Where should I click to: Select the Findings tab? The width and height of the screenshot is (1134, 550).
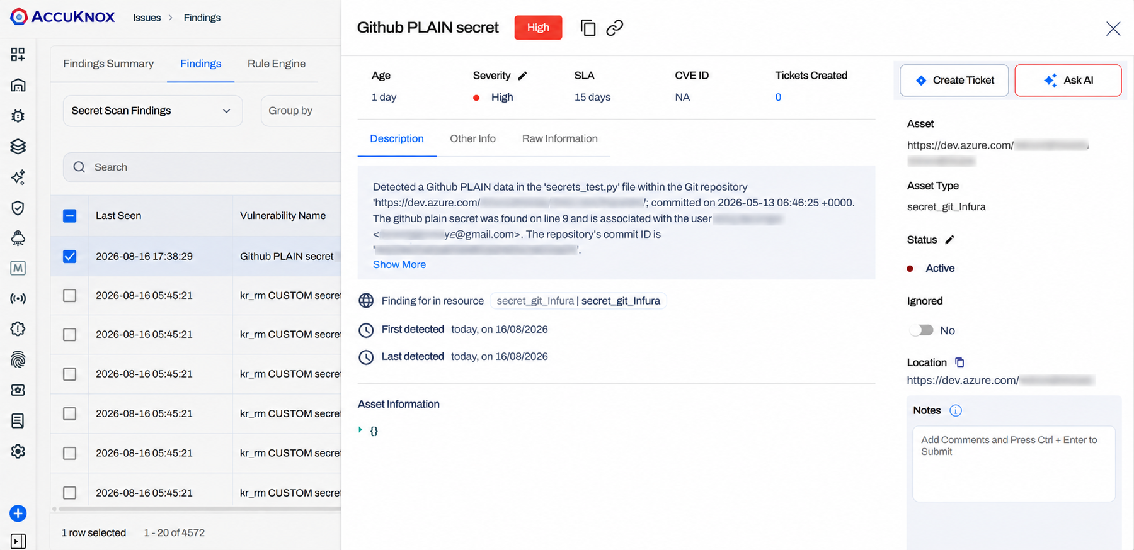200,64
